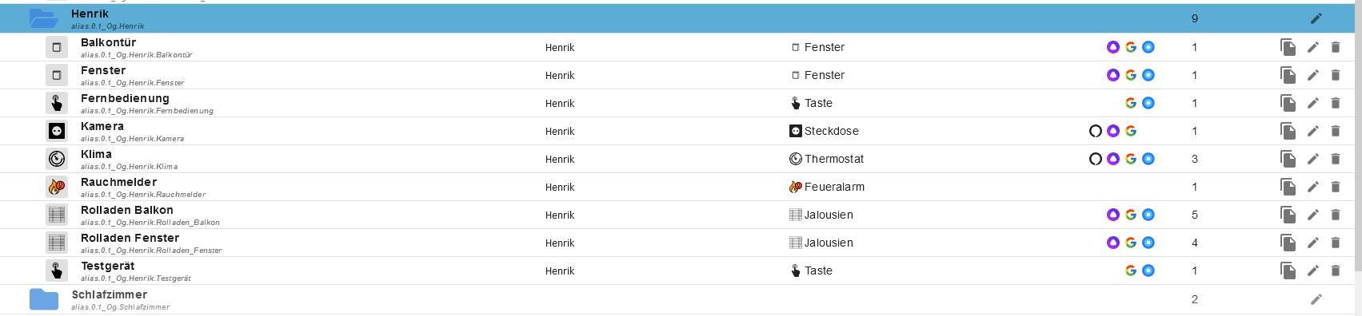The width and height of the screenshot is (1362, 316).
Task: Edit the Fenster device with pencil icon
Action: [1312, 76]
